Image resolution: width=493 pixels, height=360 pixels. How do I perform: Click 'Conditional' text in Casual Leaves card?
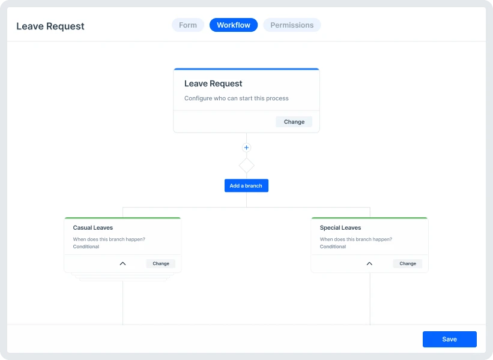click(86, 247)
